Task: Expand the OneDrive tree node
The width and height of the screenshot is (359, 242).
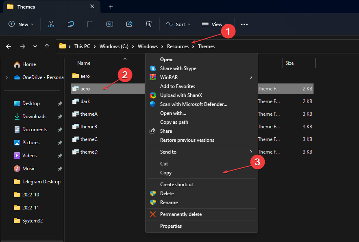Action: pyautogui.click(x=7, y=77)
